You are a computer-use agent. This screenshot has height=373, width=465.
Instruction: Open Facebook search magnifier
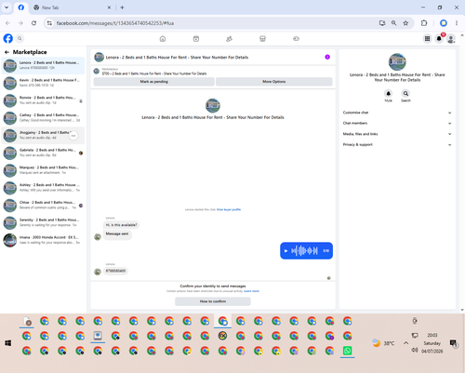pyautogui.click(x=20, y=38)
